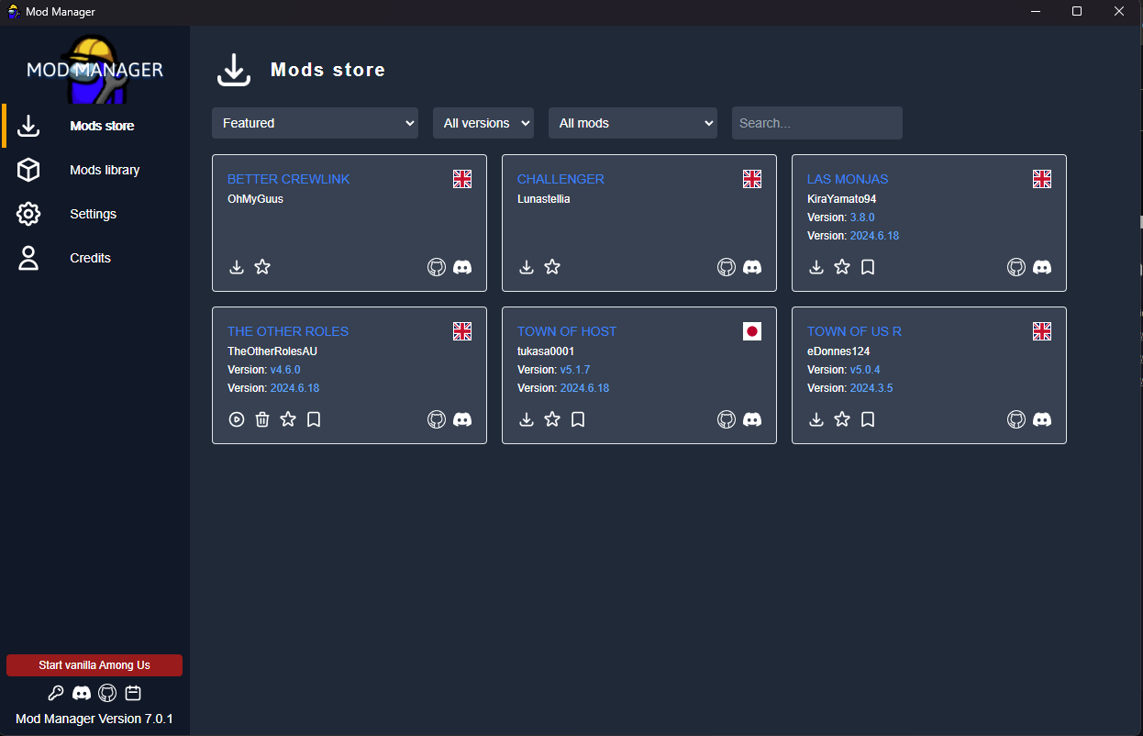Open Town of Us R GitHub icon
The image size is (1143, 736).
pos(1016,419)
